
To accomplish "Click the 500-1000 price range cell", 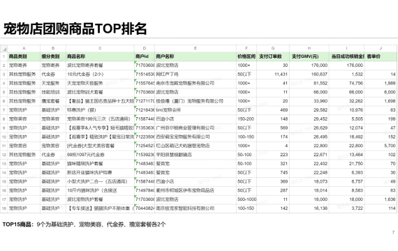I will coord(246,199).
